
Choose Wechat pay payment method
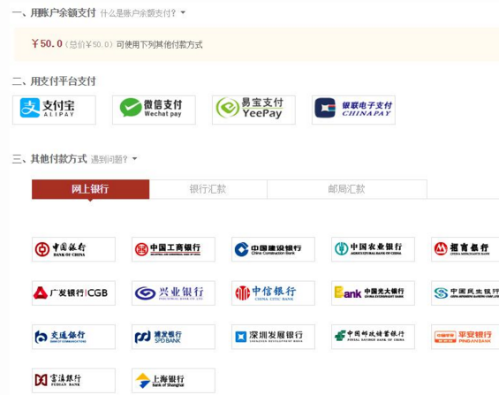[x=154, y=110]
